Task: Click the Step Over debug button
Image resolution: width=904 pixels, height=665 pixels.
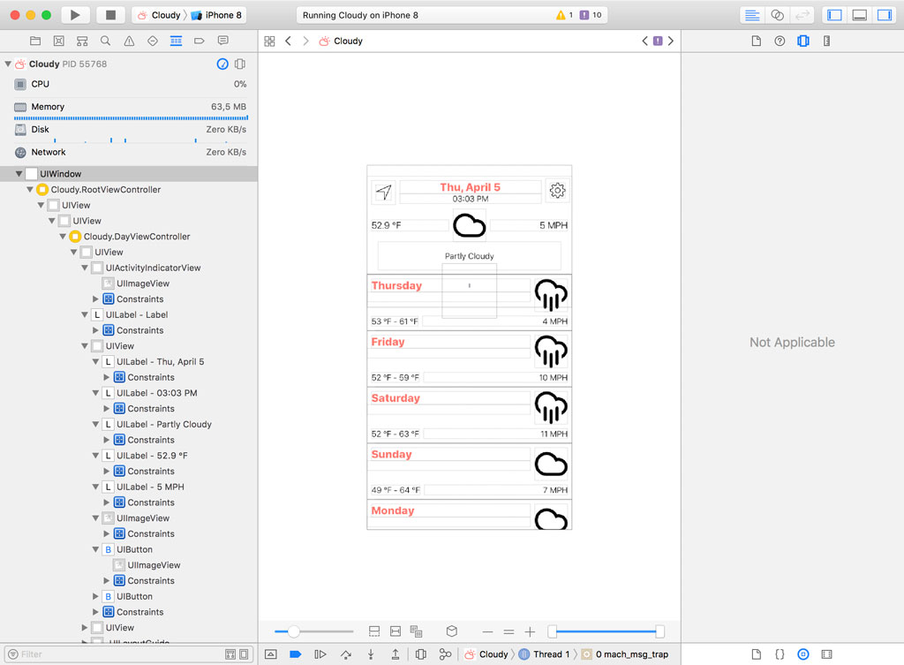Action: 345,654
